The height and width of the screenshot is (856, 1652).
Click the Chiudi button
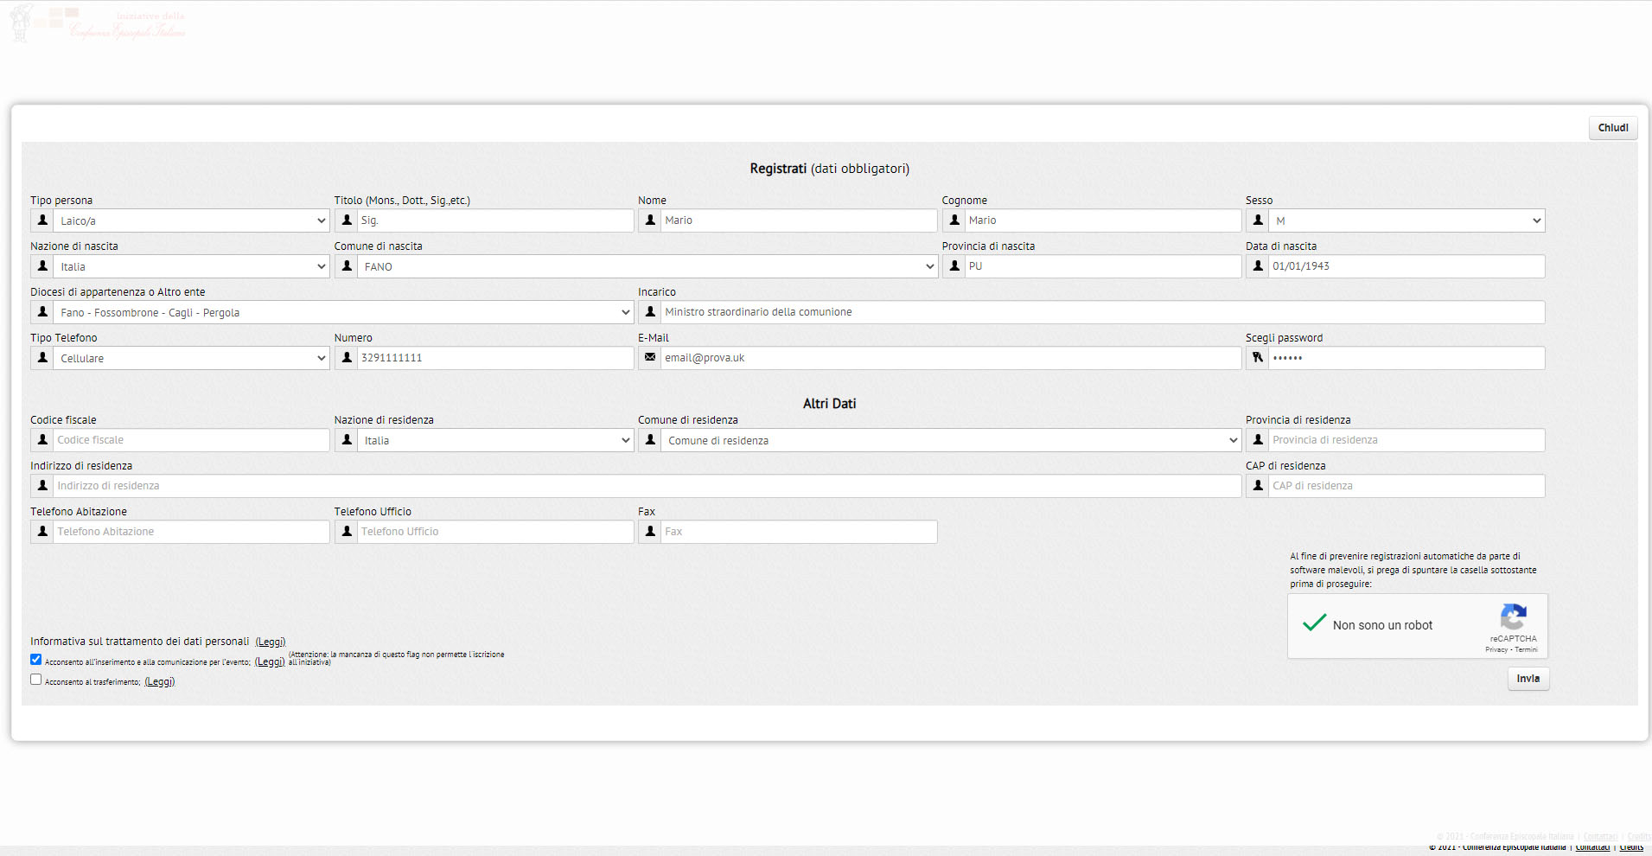tap(1612, 128)
